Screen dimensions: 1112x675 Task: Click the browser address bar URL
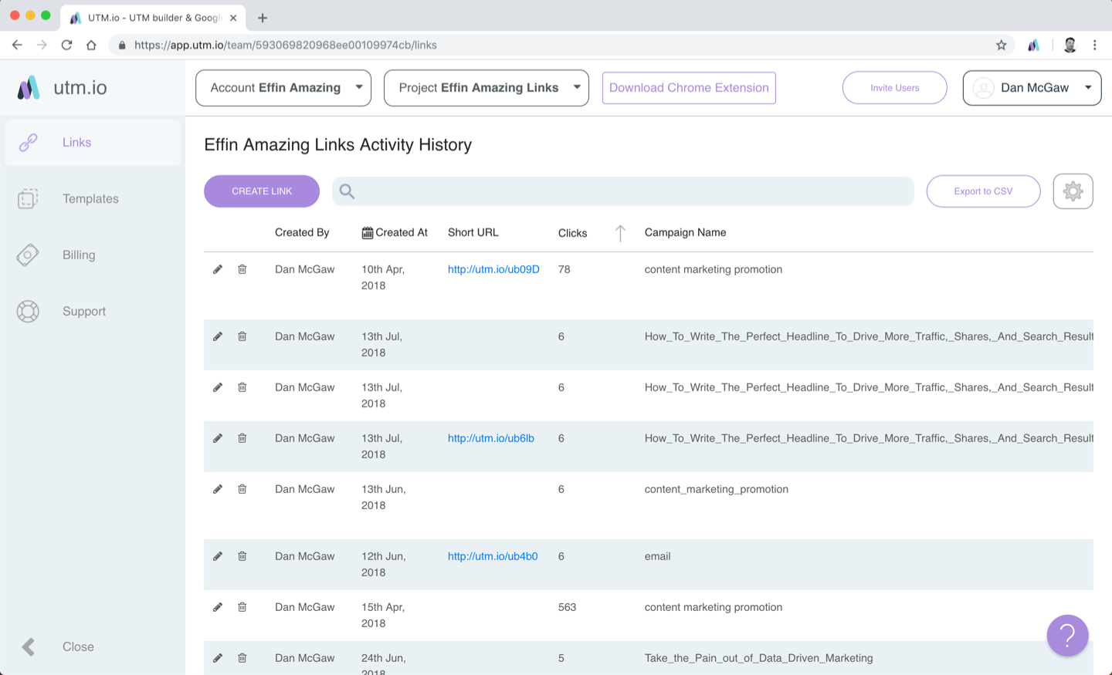pyautogui.click(x=286, y=45)
